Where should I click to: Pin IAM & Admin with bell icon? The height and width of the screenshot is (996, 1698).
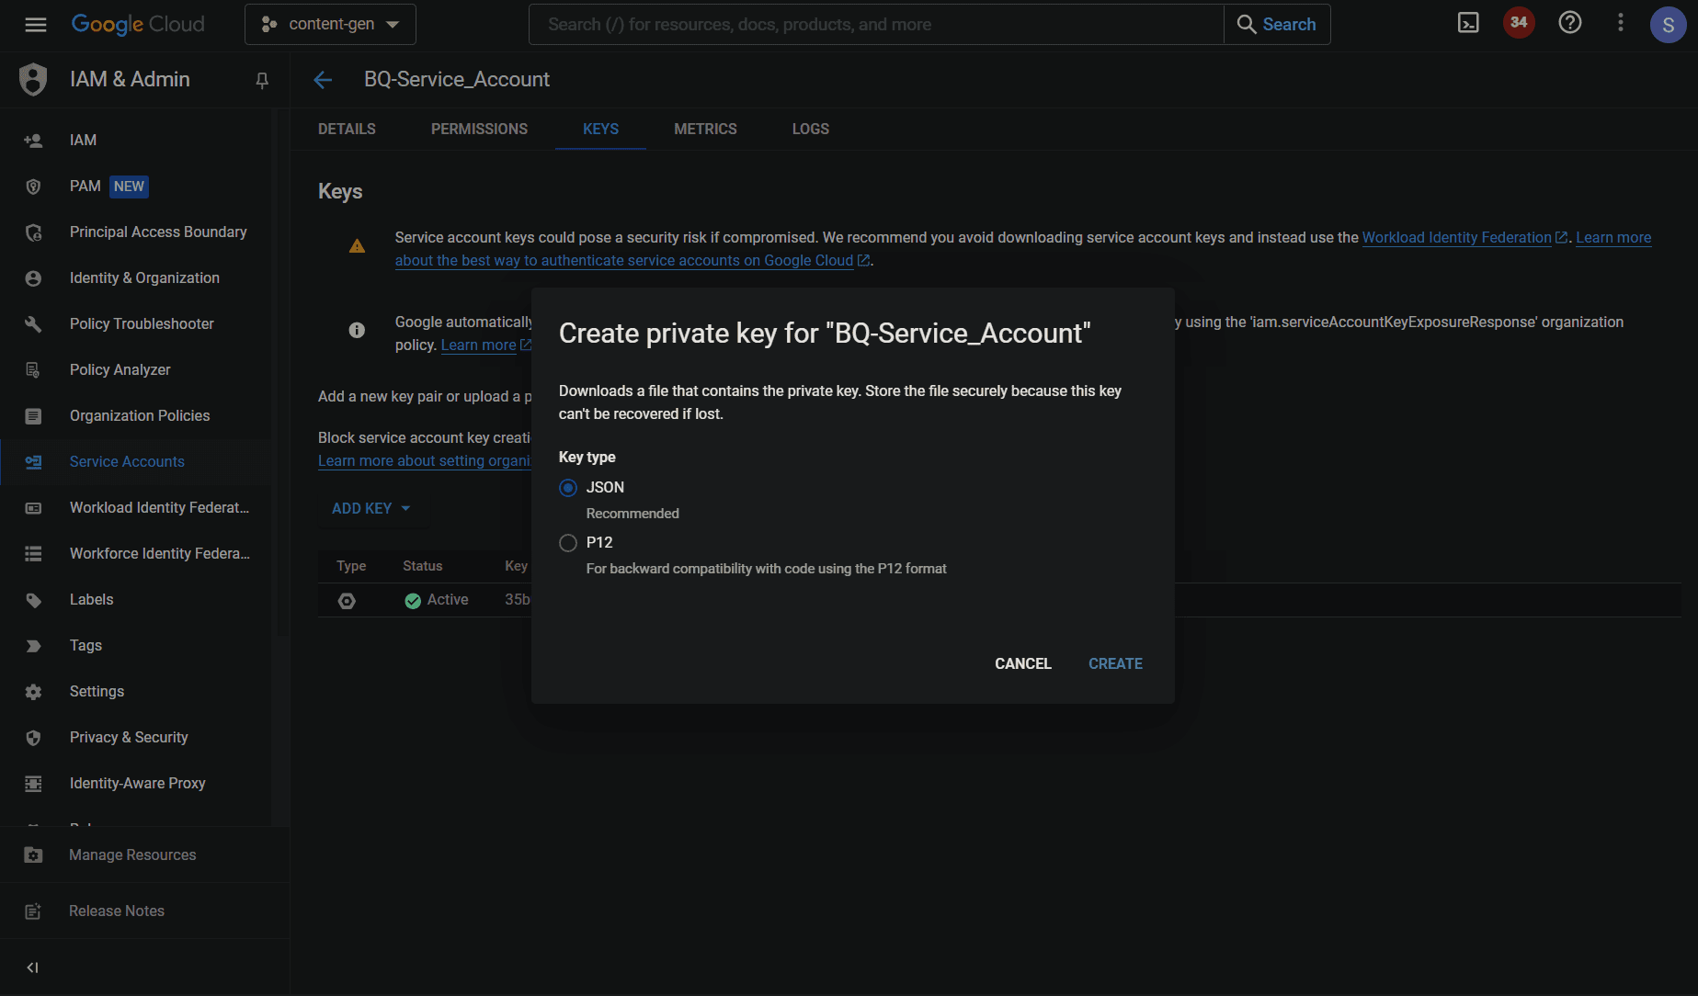pos(262,81)
